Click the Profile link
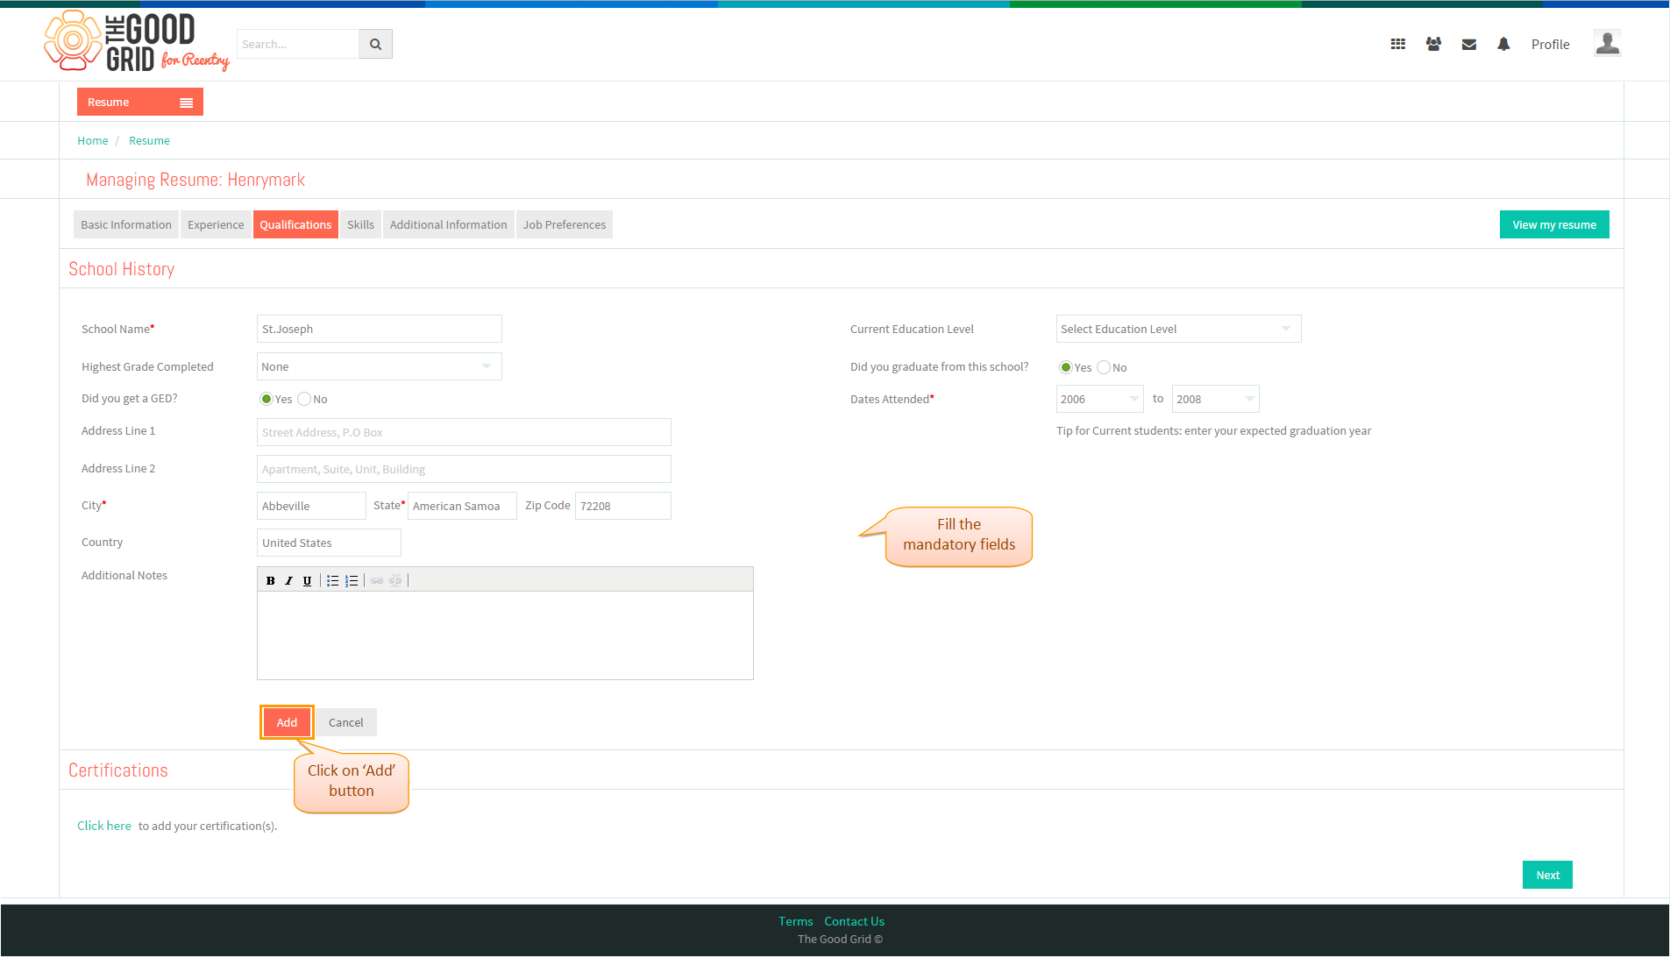The width and height of the screenshot is (1670, 958). (1550, 44)
